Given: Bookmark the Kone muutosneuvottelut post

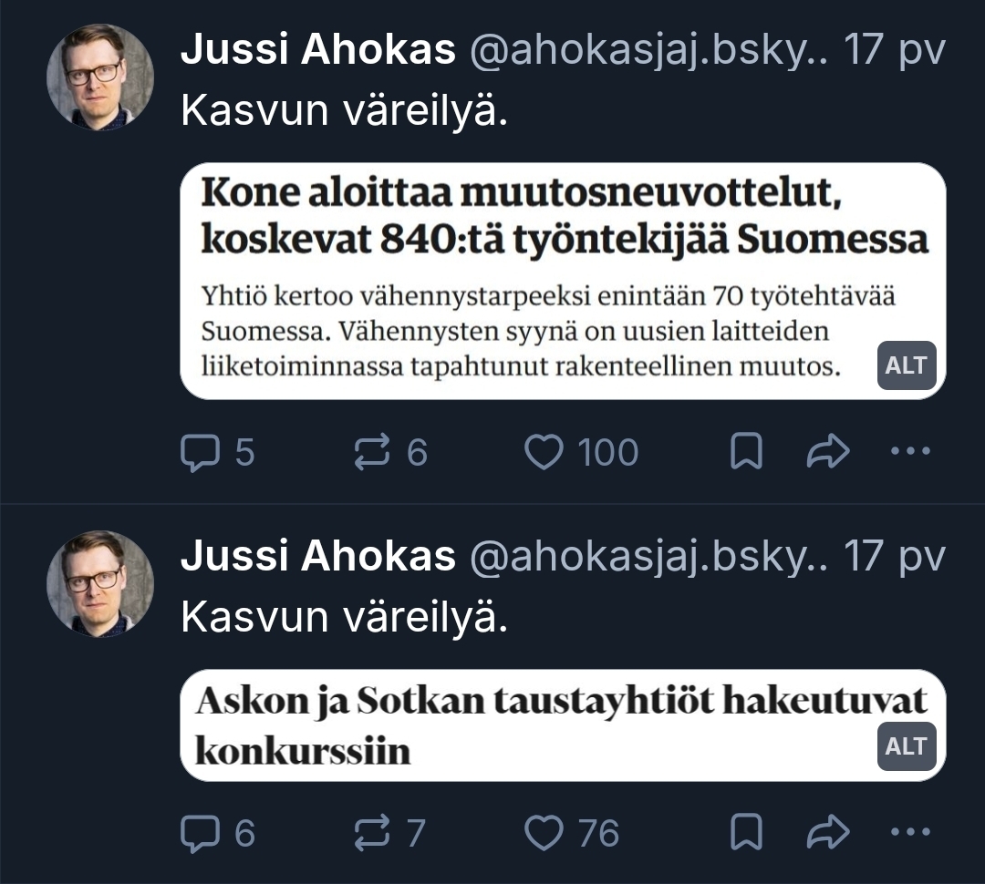Looking at the screenshot, I should [746, 453].
